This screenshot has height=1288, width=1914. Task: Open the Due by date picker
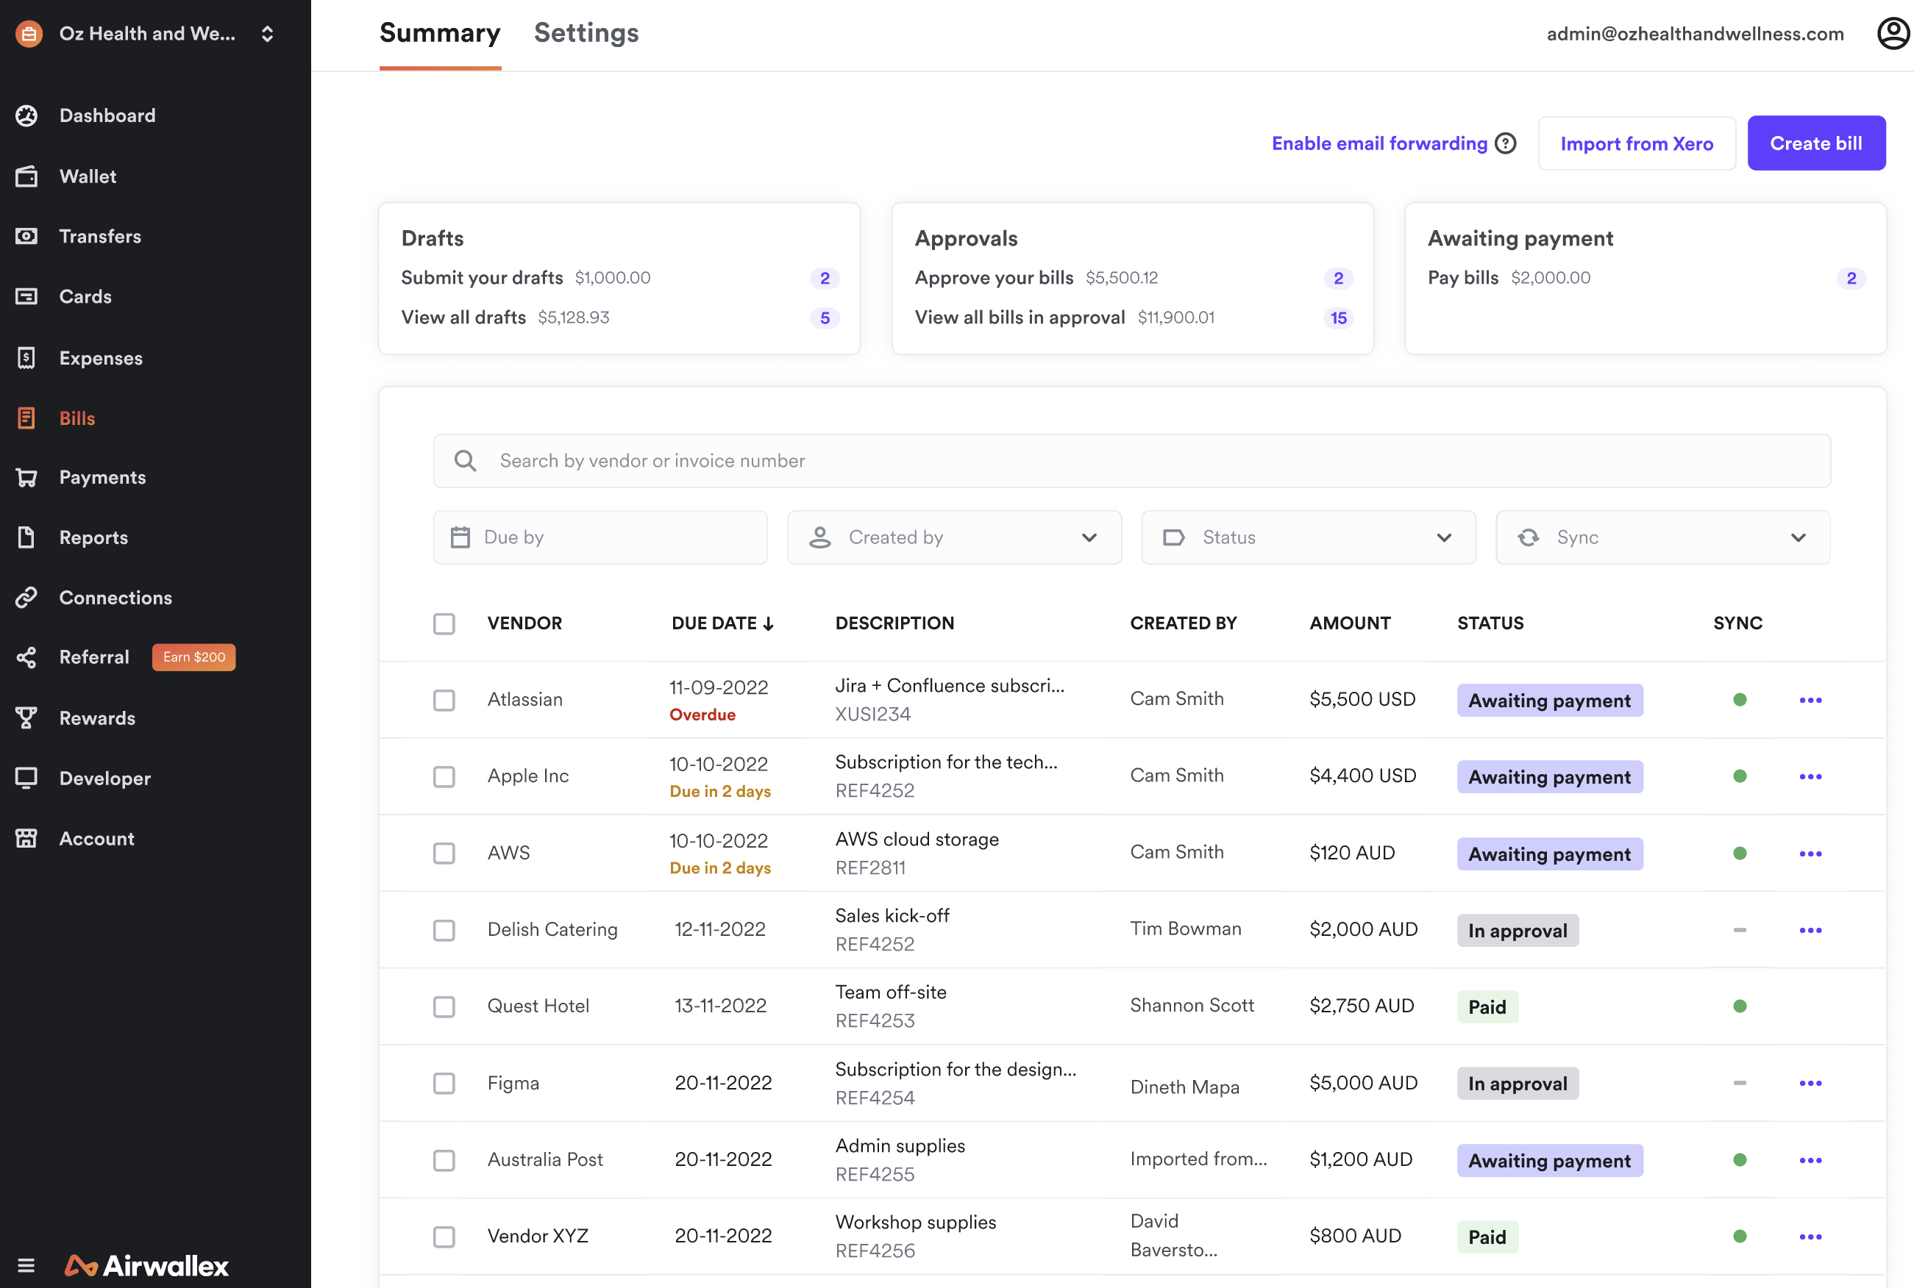(x=600, y=537)
